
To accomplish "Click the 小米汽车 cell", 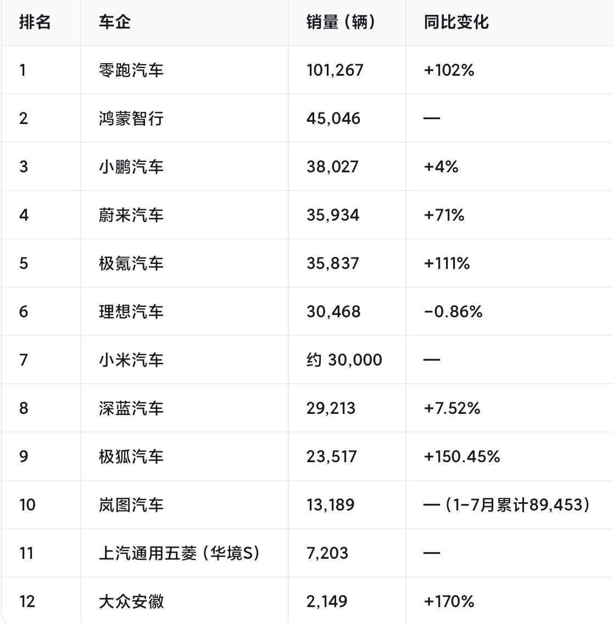I will [x=131, y=360].
